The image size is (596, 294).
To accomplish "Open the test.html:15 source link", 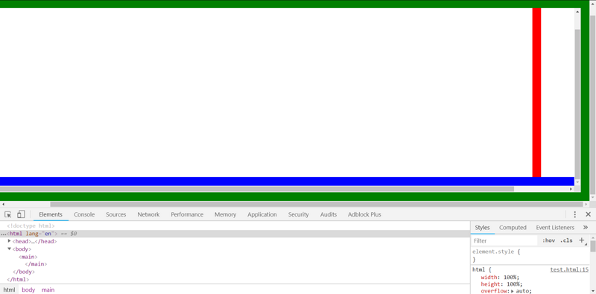I will tap(569, 269).
